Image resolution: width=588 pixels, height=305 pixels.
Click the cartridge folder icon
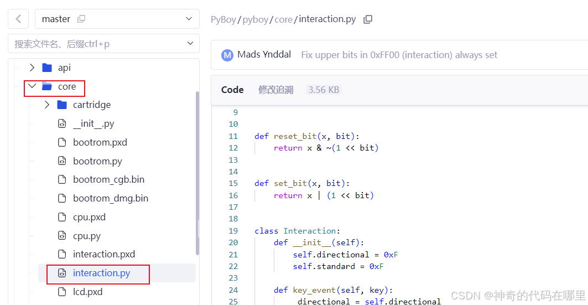pyautogui.click(x=62, y=105)
